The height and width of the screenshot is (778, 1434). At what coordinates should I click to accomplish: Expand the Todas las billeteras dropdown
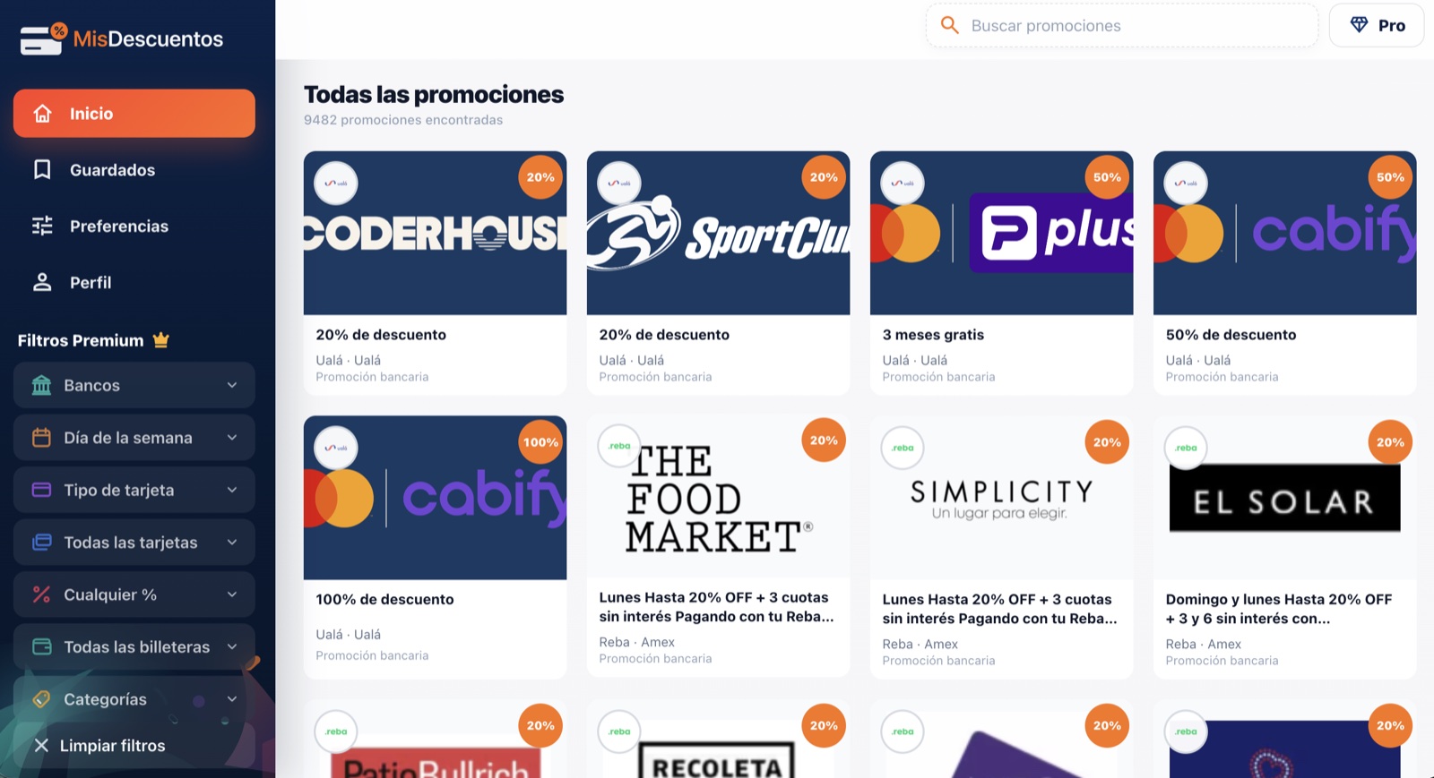click(x=134, y=646)
